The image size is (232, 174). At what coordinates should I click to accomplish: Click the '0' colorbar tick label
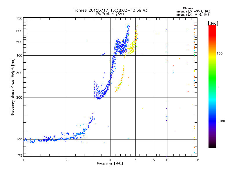coord(217,87)
